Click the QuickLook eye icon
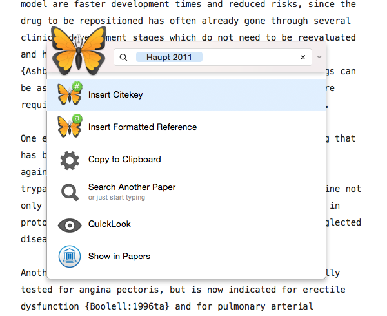The width and height of the screenshot is (387, 316). [70, 226]
